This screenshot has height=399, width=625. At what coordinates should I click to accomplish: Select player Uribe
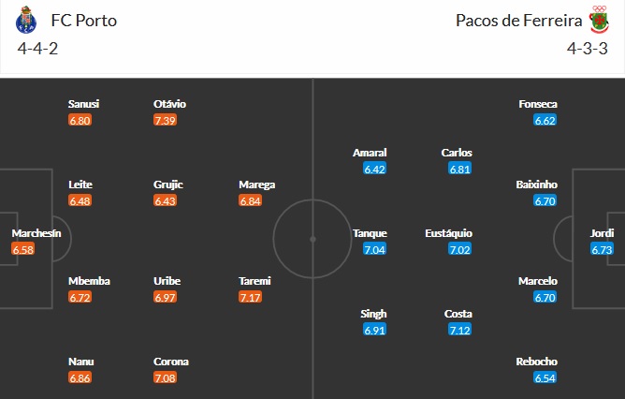tap(169, 281)
